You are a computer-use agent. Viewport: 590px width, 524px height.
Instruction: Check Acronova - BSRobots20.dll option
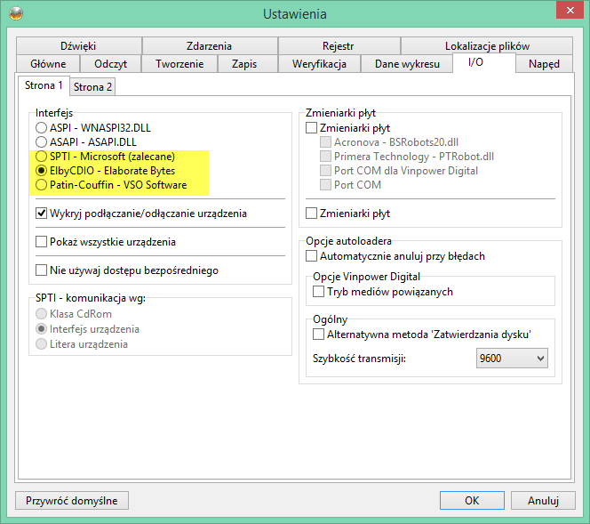coord(389,142)
